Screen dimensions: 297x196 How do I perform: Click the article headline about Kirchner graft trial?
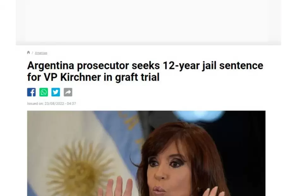point(145,71)
